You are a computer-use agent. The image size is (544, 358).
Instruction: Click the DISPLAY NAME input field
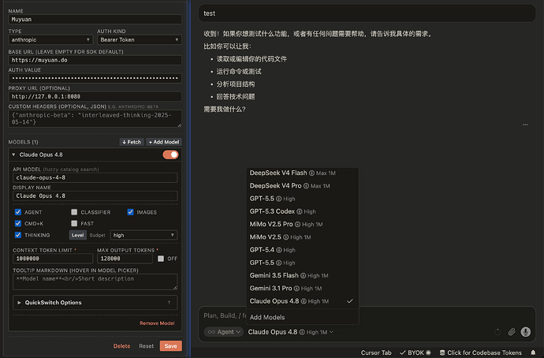(95, 196)
